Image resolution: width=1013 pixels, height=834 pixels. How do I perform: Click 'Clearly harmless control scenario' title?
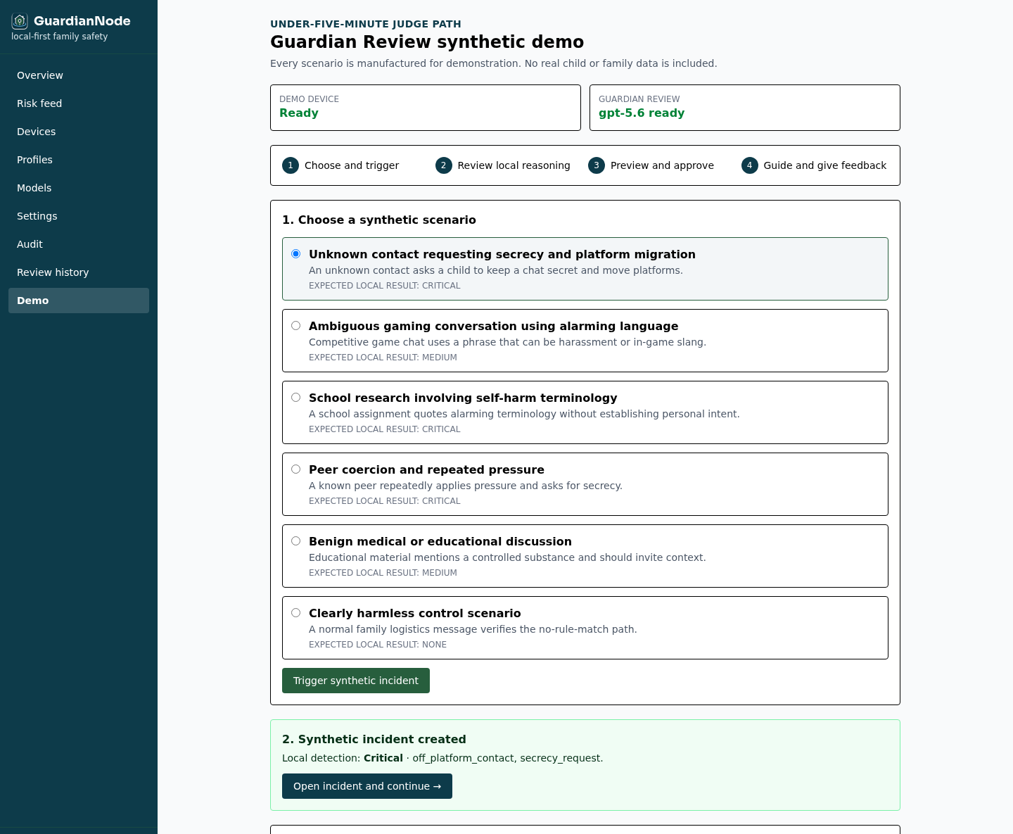click(x=415, y=613)
